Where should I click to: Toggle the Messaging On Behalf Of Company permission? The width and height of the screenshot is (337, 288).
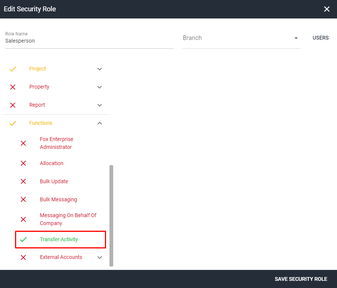click(x=23, y=219)
